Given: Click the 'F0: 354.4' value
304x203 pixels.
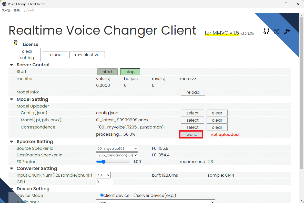Looking at the screenshot, I should [160, 155].
